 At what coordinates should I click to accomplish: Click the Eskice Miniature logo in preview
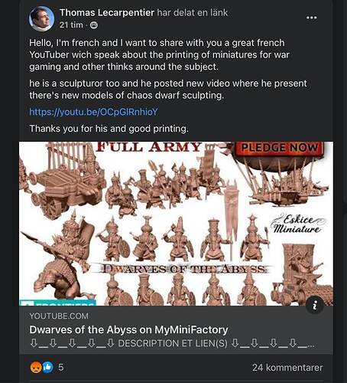(297, 224)
